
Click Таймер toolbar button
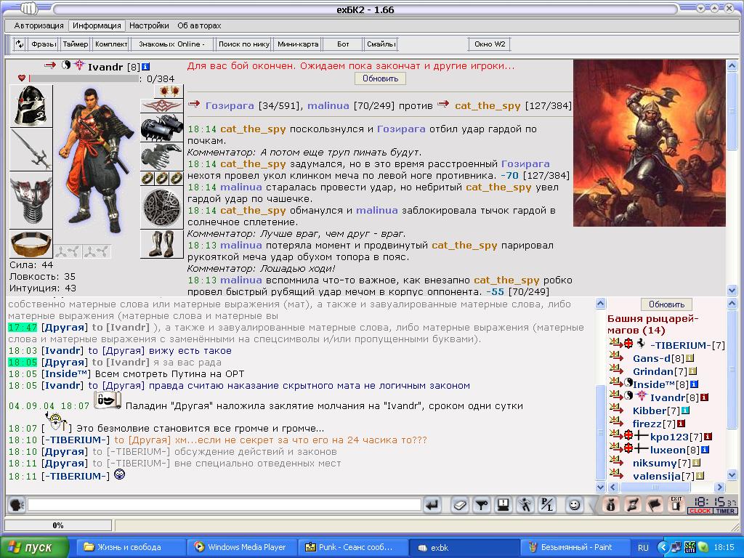coord(76,44)
